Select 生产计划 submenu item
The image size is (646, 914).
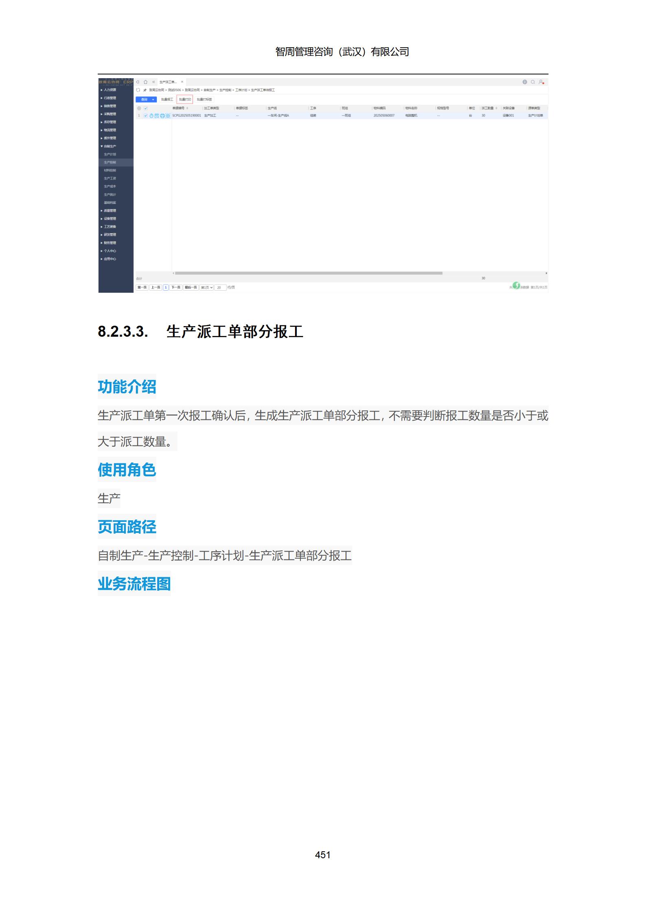[x=110, y=154]
